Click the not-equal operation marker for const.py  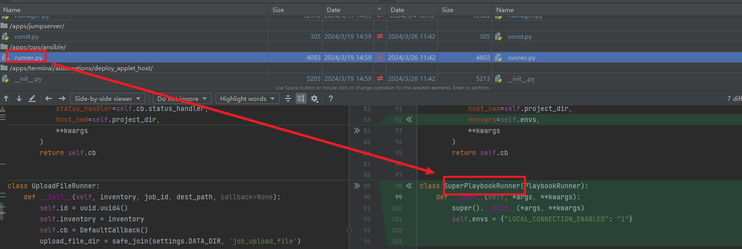pos(380,37)
